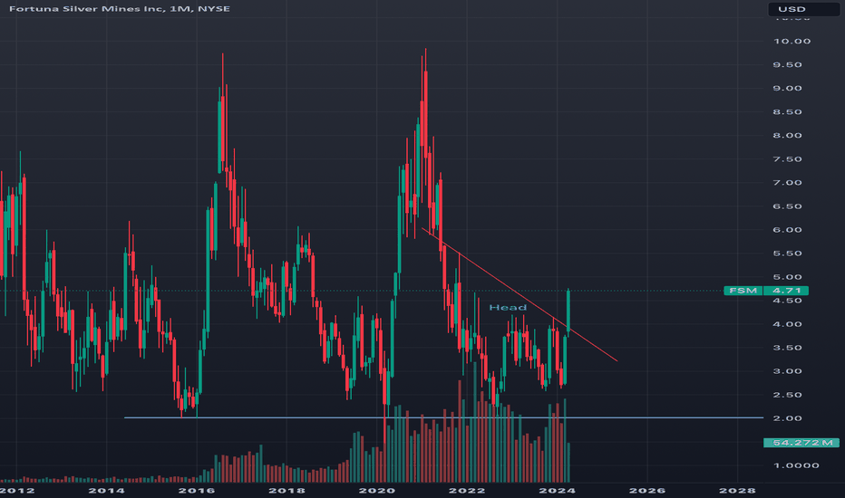Click the 5.50 price axis label
845x498 pixels.
point(787,254)
